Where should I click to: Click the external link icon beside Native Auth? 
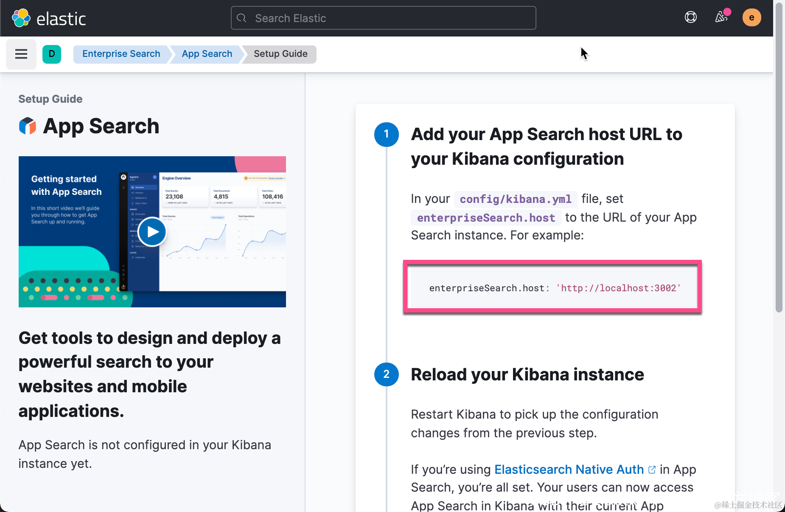652,470
